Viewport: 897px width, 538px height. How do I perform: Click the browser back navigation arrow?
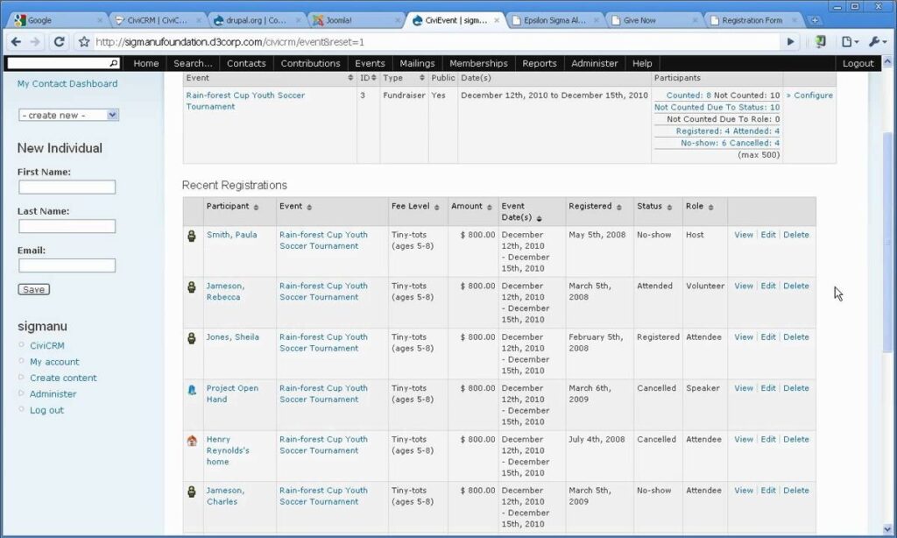click(x=17, y=40)
